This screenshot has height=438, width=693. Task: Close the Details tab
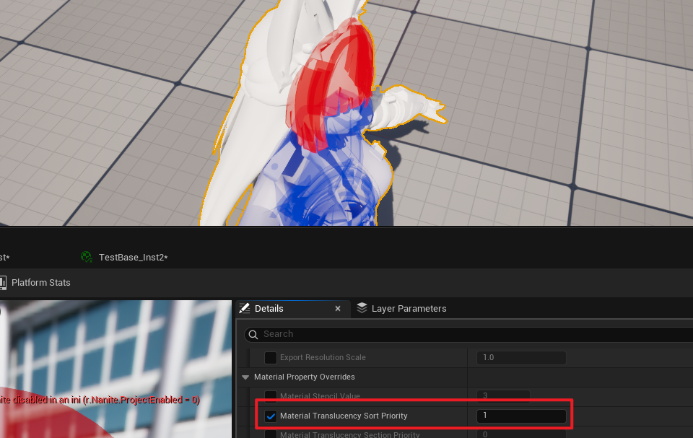tap(338, 309)
